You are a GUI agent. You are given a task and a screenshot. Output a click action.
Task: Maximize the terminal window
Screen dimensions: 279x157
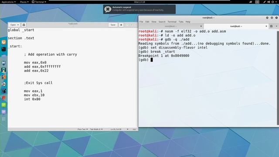272,18
